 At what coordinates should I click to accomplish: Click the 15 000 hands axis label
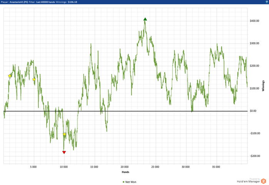[94, 167]
